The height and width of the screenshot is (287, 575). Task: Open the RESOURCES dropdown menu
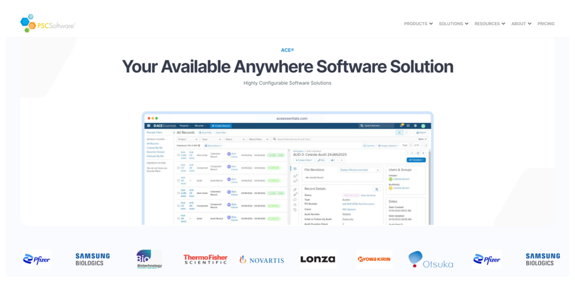(490, 24)
